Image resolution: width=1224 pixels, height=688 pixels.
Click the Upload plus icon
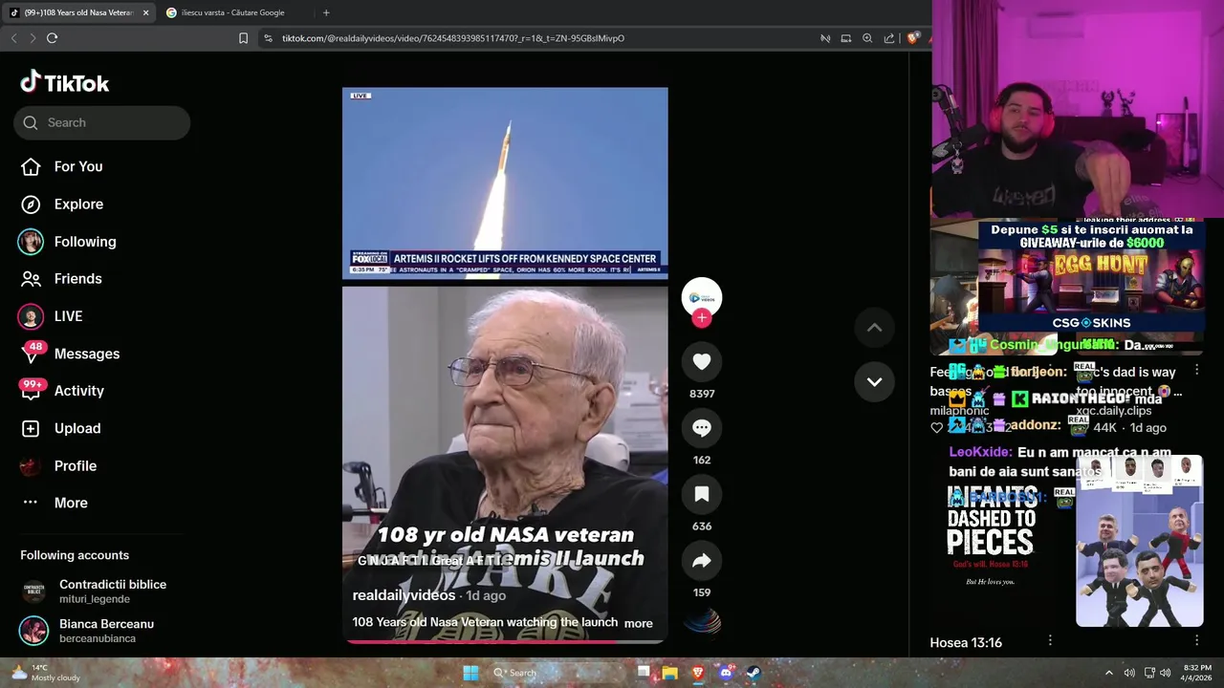point(31,429)
